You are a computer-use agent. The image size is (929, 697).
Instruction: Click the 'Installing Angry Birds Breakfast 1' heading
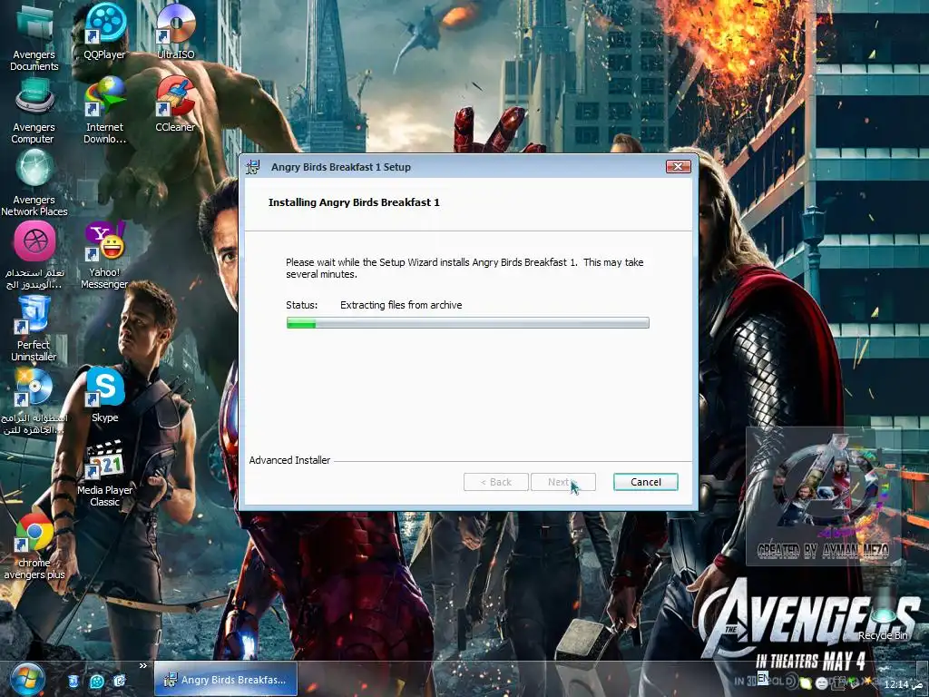355,202
